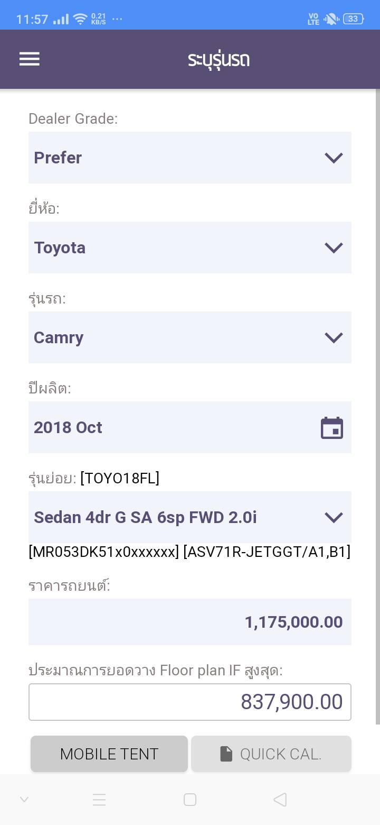Tap the Android back navigation triangle
This screenshot has height=825, width=380.
[x=280, y=800]
